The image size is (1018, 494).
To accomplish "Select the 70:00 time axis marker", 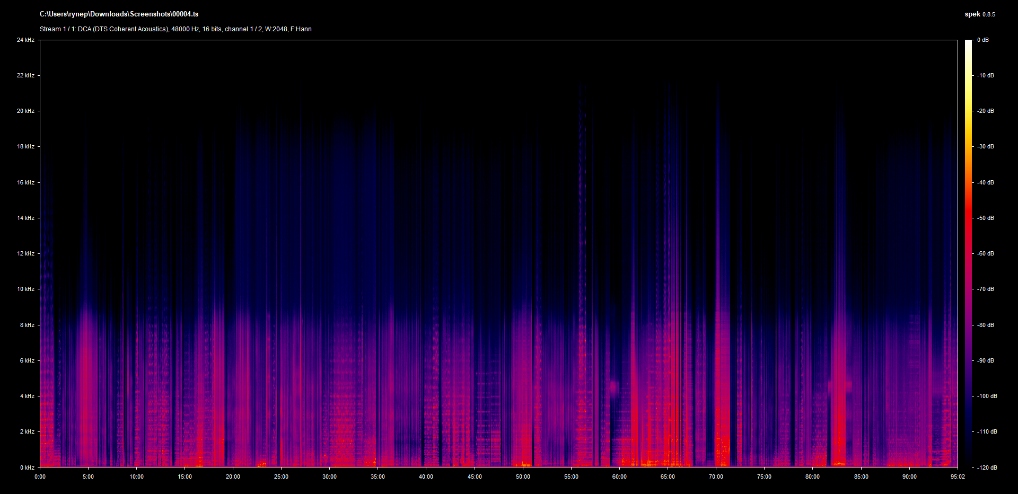I will pyautogui.click(x=716, y=477).
